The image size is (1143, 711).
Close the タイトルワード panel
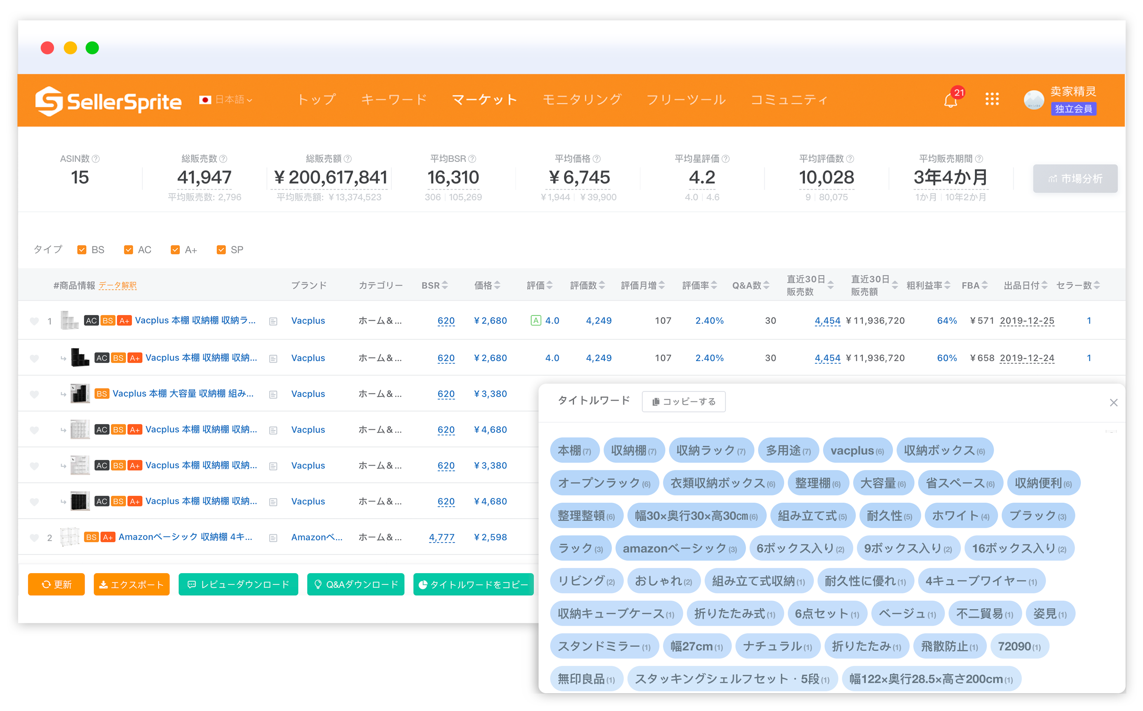click(1114, 403)
